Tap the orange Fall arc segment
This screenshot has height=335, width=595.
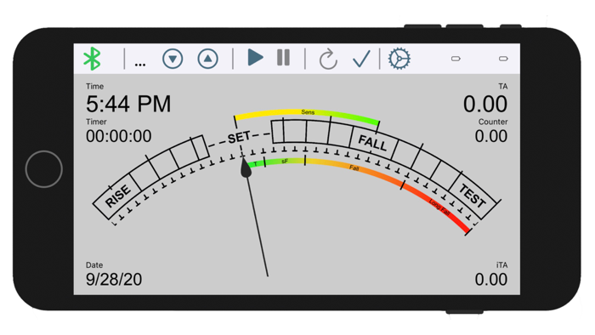tap(354, 169)
